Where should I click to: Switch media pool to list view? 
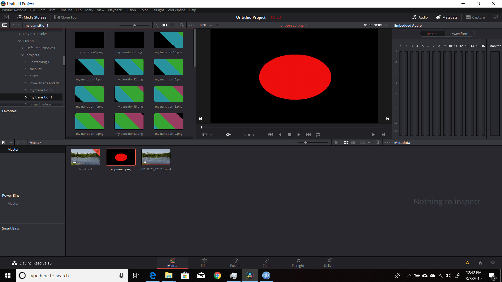[x=353, y=143]
